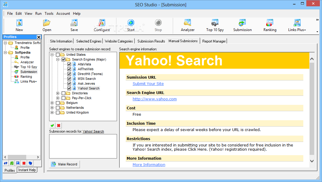Collapse the United States node

click(x=52, y=55)
